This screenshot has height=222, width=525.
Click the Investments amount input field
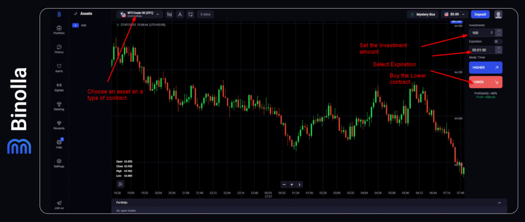(481, 33)
